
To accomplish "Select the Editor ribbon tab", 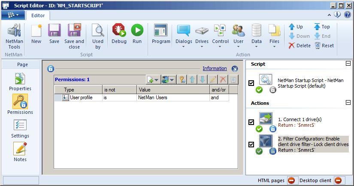I will pos(38,15).
